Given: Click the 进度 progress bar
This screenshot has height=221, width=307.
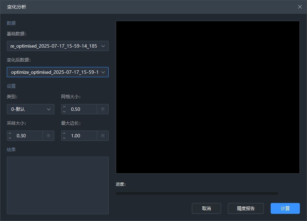Looking at the screenshot, I should [197, 193].
